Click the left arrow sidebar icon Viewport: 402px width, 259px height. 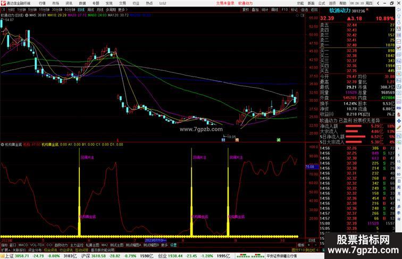pyautogui.click(x=399, y=10)
